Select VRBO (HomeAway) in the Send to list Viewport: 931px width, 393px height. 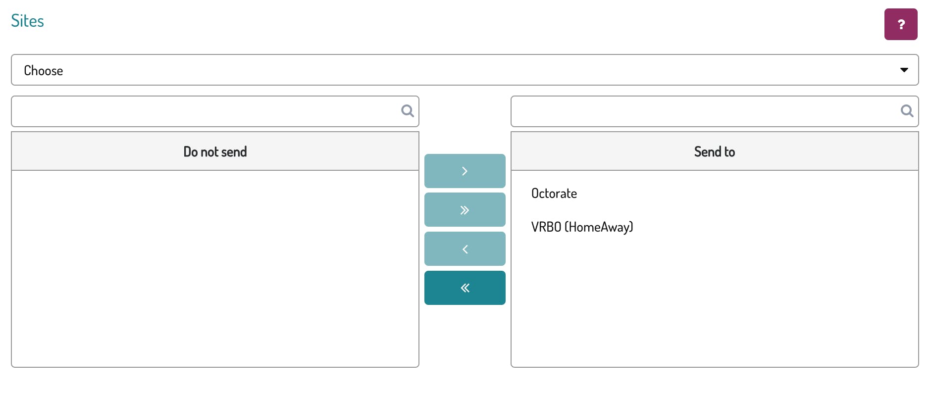[x=582, y=227]
